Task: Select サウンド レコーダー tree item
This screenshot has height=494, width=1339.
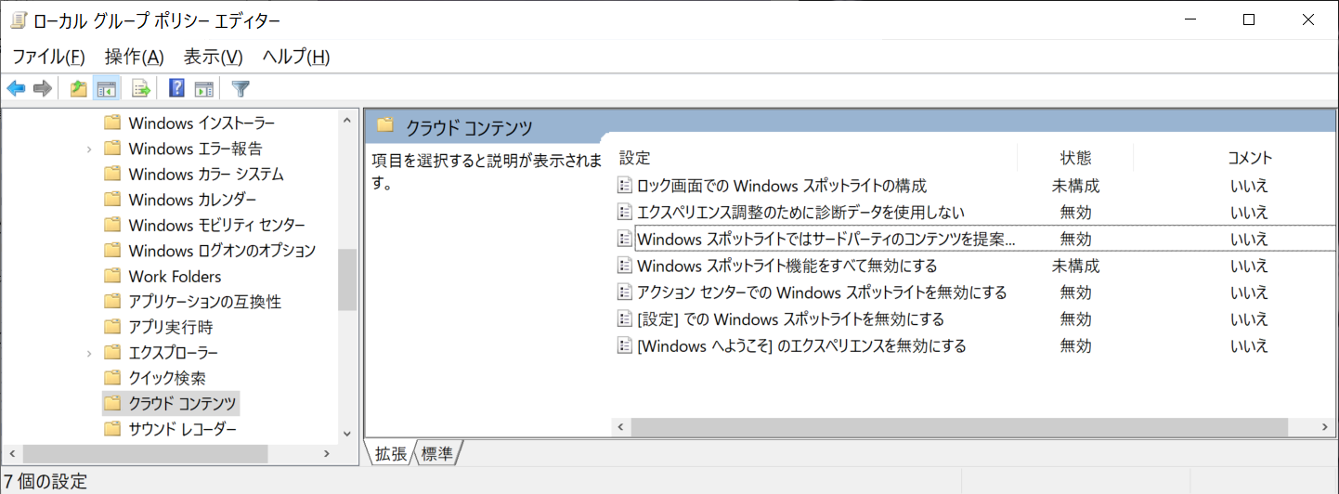Action: tap(183, 429)
